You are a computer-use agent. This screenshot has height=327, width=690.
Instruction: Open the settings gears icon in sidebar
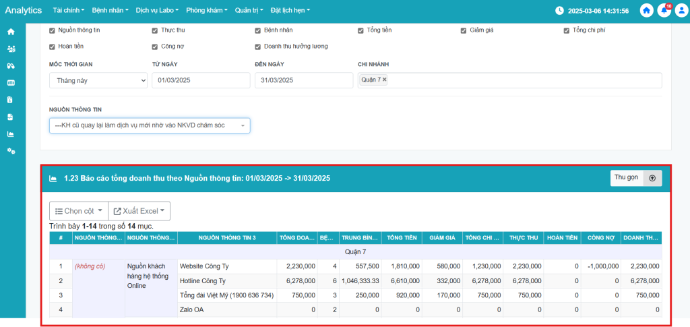(11, 150)
